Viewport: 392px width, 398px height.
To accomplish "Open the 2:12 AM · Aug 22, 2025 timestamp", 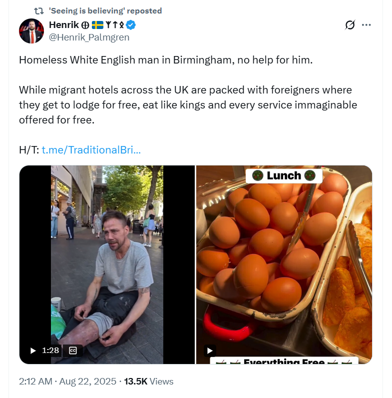I will pyautogui.click(x=67, y=381).
